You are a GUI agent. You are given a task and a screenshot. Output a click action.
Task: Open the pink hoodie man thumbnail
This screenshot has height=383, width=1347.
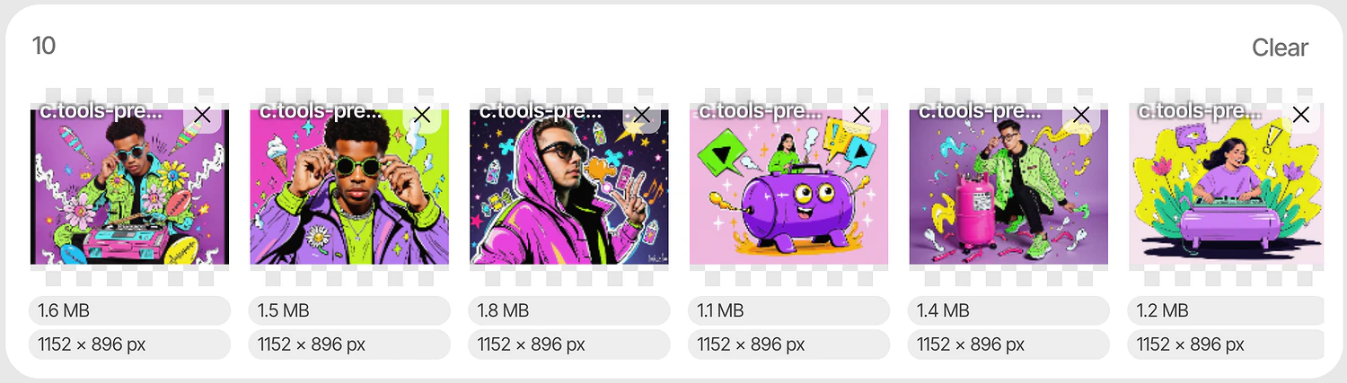pyautogui.click(x=569, y=187)
